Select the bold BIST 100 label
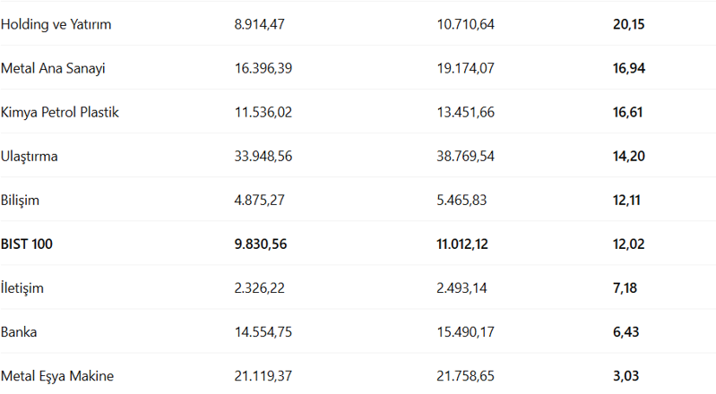The image size is (716, 394). (x=26, y=244)
